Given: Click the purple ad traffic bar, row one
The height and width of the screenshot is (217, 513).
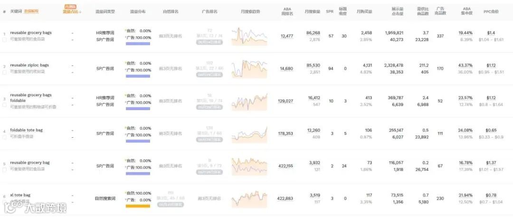Looking at the screenshot, I should [138, 43].
